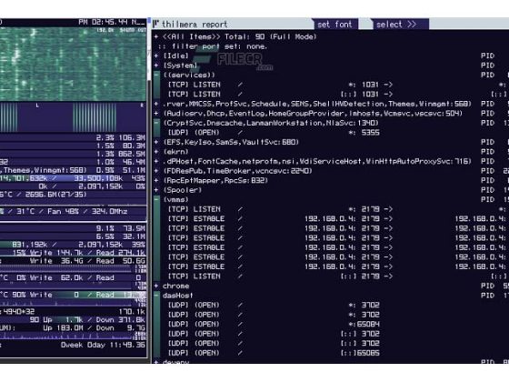Click the select >> button
This screenshot has height=382, width=509.
400,25
